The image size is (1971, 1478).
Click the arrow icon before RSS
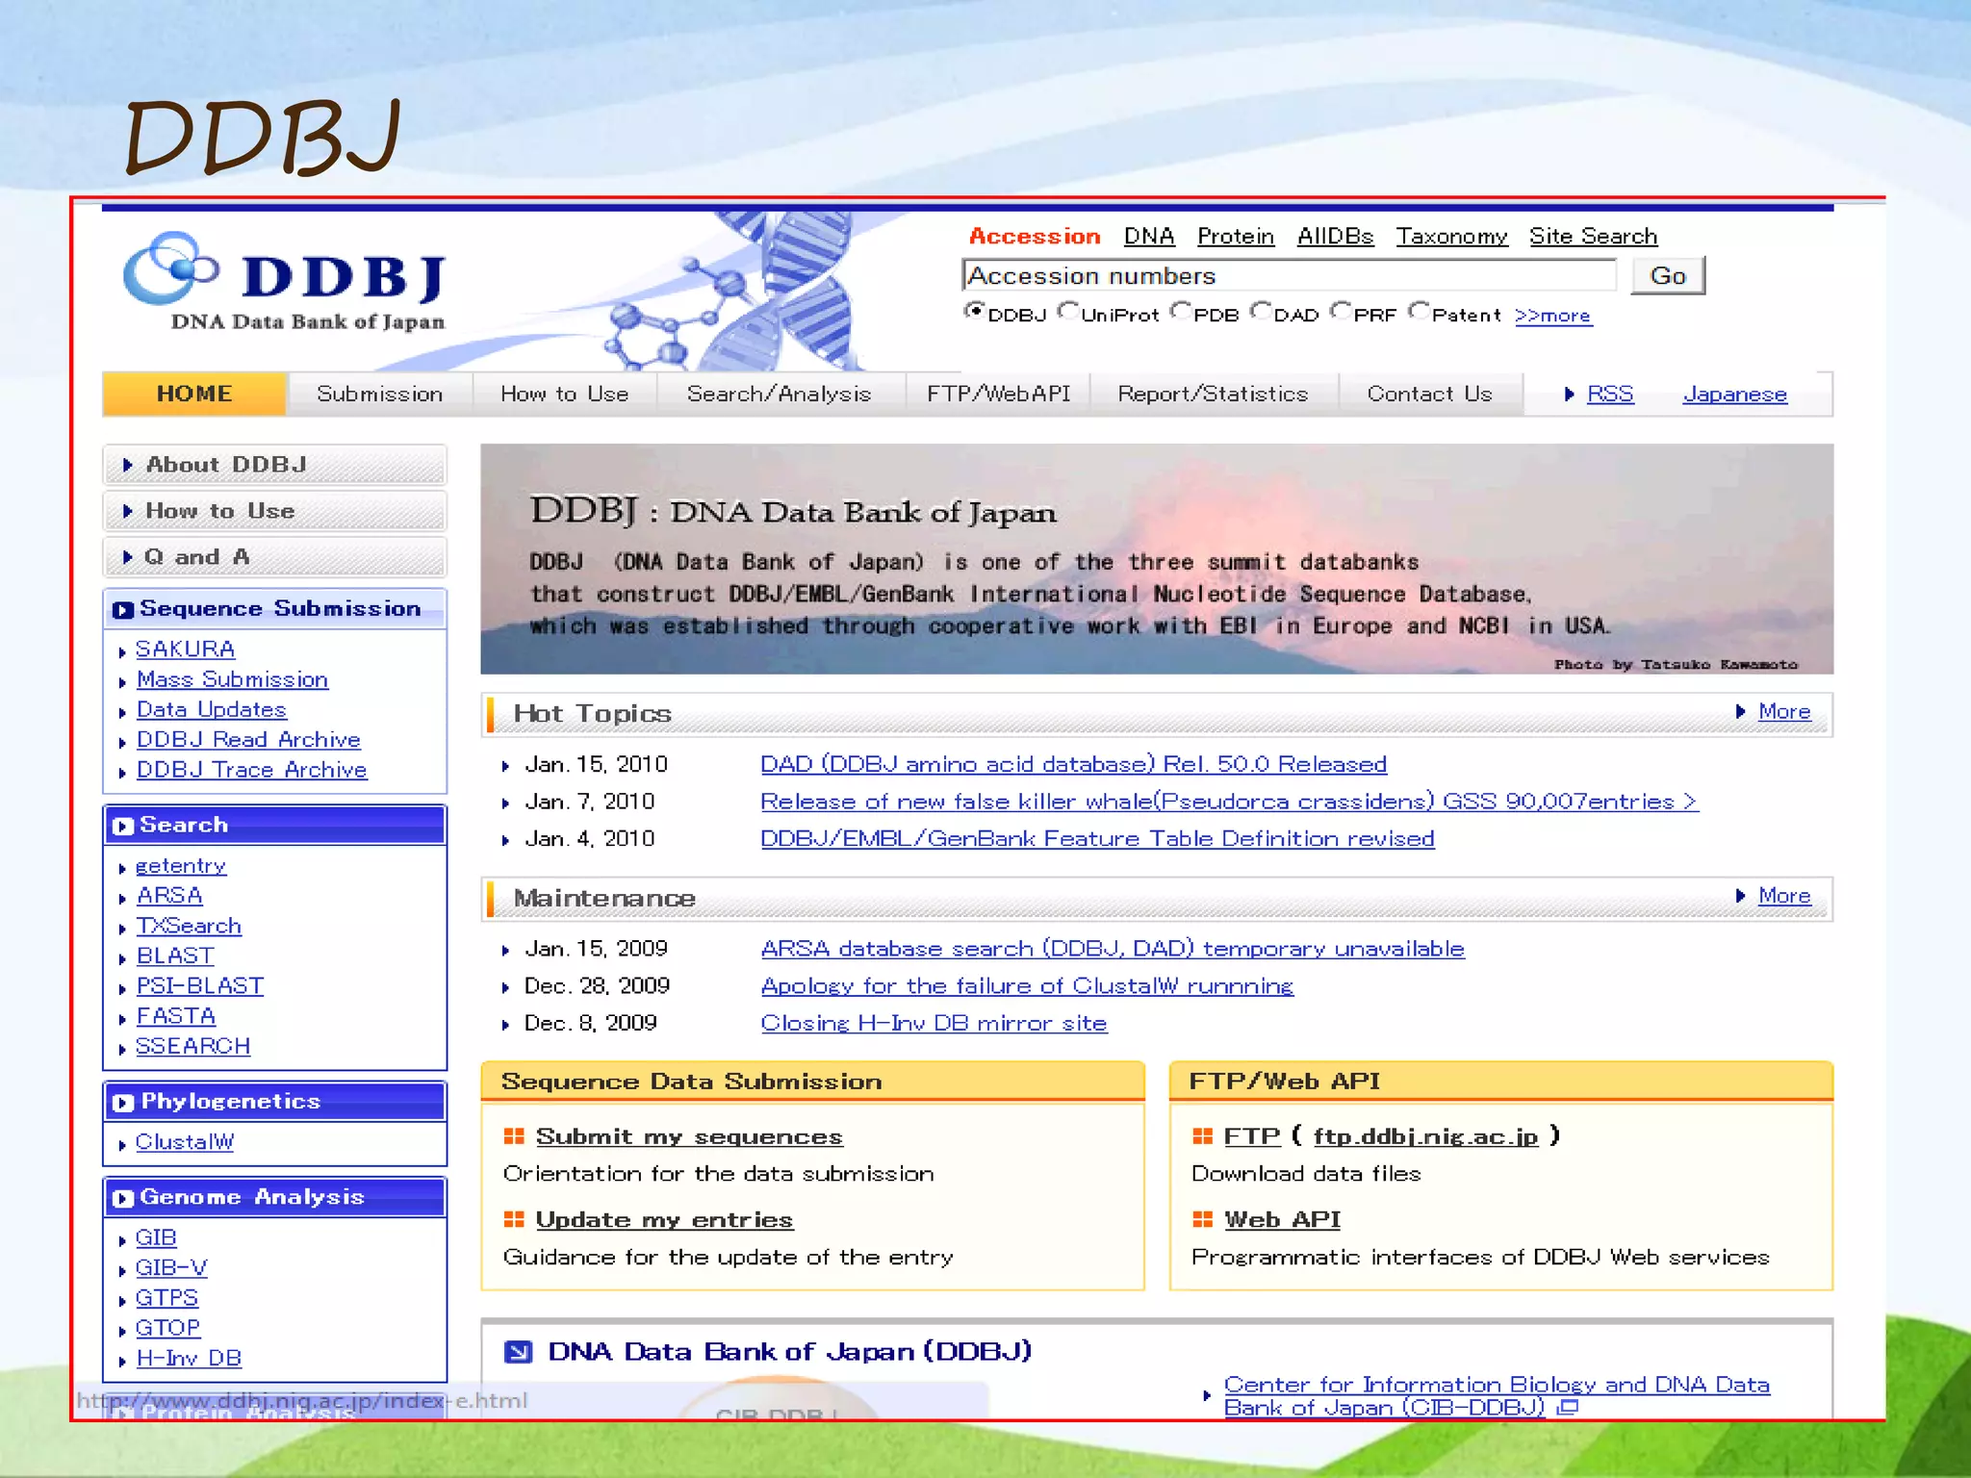tap(1570, 395)
